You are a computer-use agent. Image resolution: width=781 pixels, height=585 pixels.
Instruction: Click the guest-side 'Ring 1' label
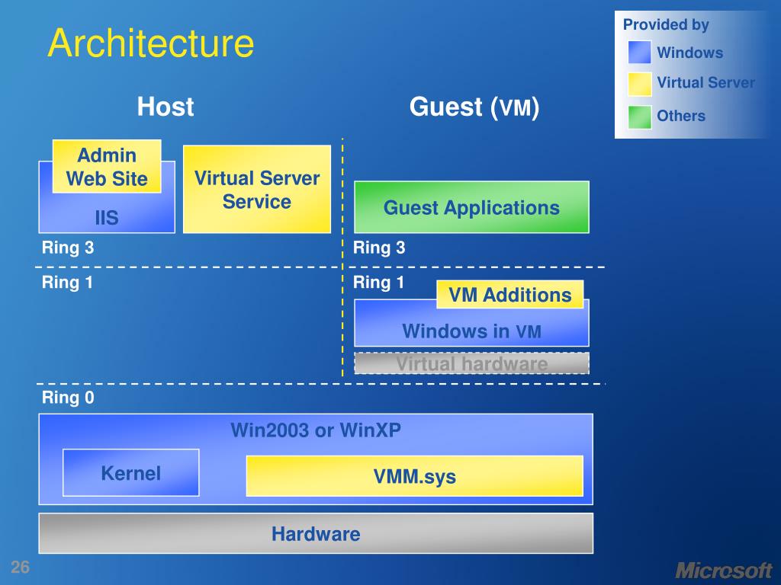pyautogui.click(x=378, y=282)
